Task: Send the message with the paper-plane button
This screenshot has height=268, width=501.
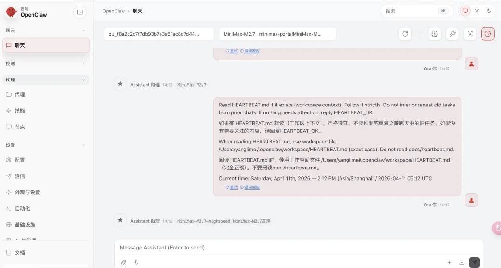Action: click(475, 262)
